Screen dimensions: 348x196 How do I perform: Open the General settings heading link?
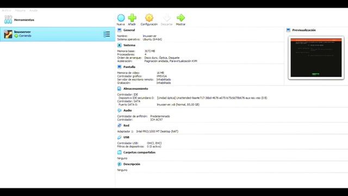[x=129, y=30]
